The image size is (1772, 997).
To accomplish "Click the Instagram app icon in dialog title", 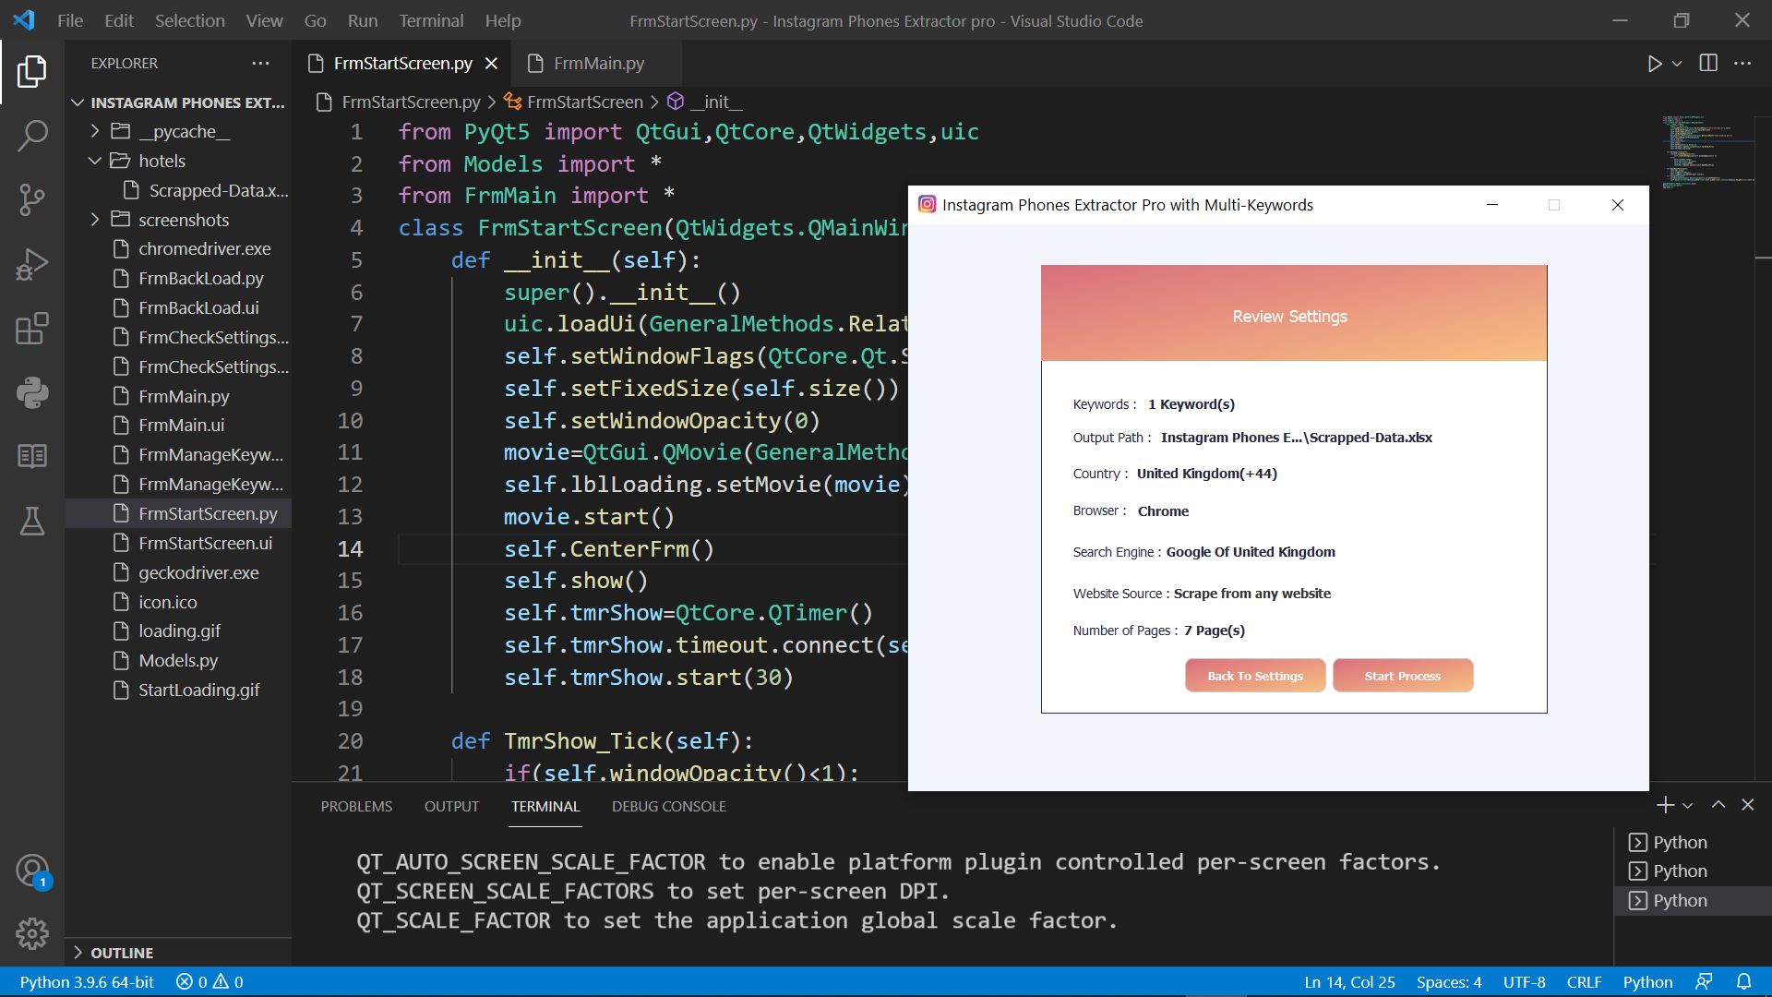I will (927, 204).
